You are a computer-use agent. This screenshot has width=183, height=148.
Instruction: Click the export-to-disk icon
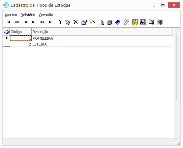pyautogui.click(x=152, y=22)
